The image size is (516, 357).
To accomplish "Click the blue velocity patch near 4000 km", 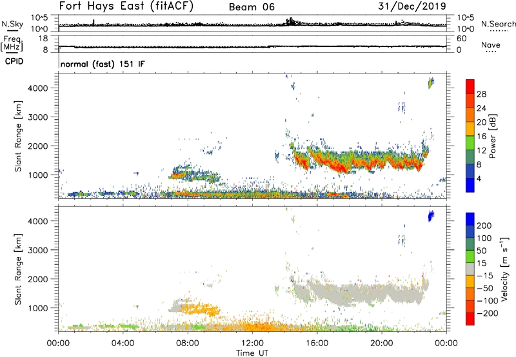I will tap(431, 216).
